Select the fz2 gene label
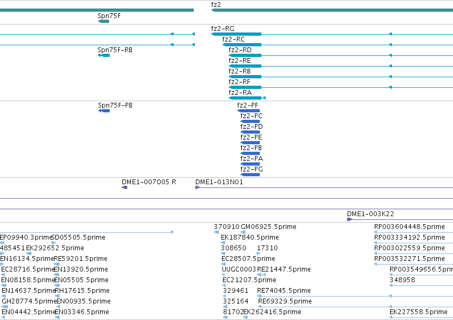The image size is (453, 320). pos(216,5)
